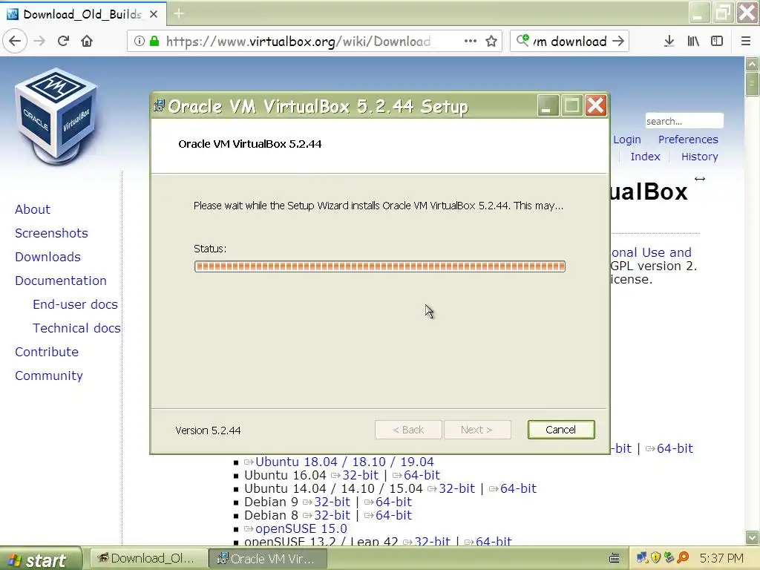Click the search go arrow

[618, 42]
